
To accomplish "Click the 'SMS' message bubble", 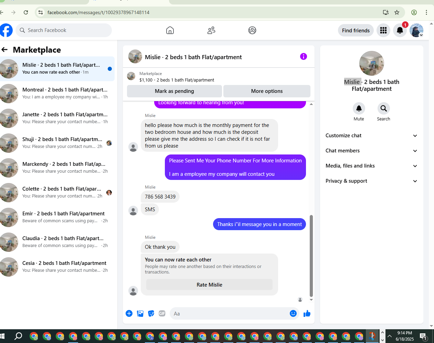I will [x=150, y=210].
